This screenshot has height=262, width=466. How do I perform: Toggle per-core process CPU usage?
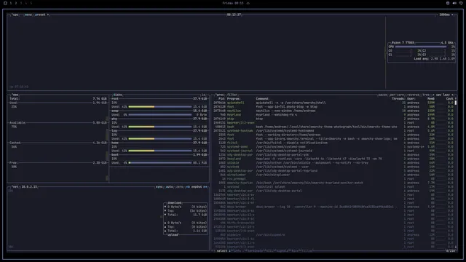point(397,95)
